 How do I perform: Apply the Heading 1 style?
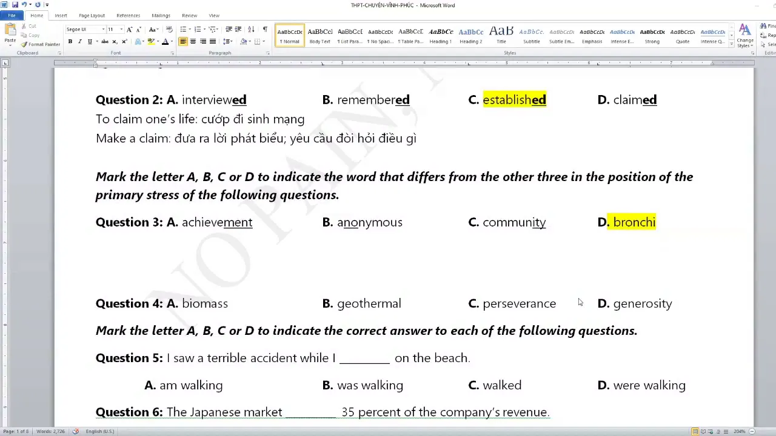[x=441, y=36]
